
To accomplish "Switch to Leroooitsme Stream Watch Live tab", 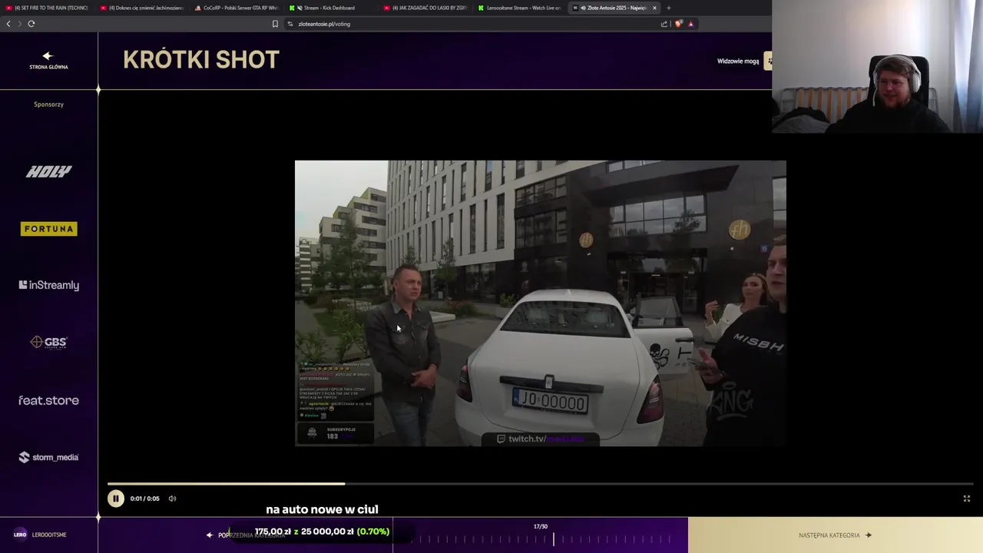I will coord(520,8).
